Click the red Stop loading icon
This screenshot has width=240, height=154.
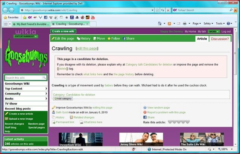[x=168, y=10]
